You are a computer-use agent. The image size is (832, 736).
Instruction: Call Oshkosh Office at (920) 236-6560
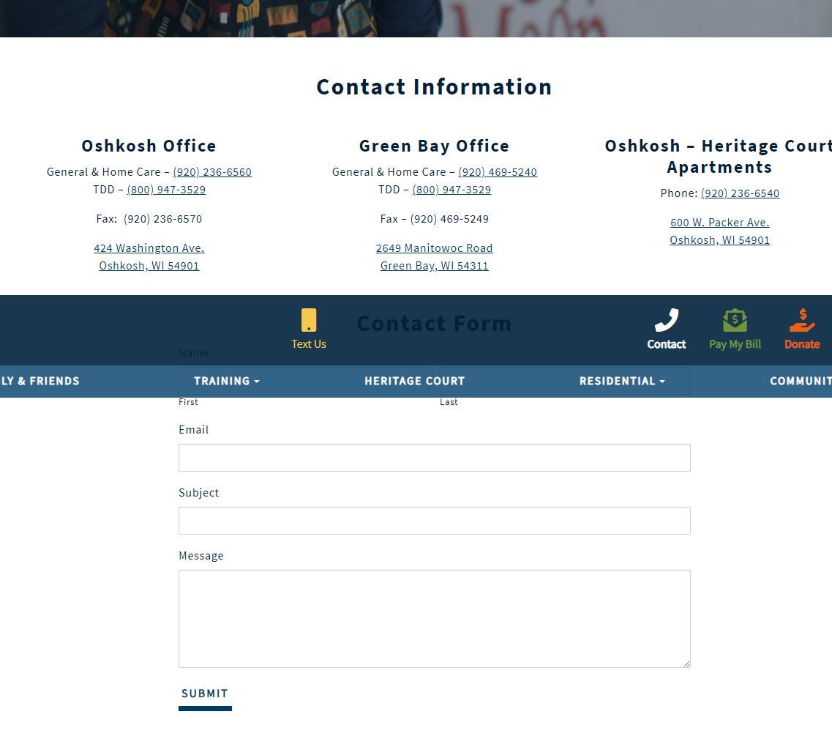pyautogui.click(x=212, y=172)
